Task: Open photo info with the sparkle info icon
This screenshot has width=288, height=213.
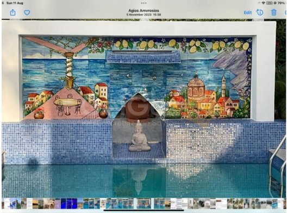Action: [x=260, y=12]
